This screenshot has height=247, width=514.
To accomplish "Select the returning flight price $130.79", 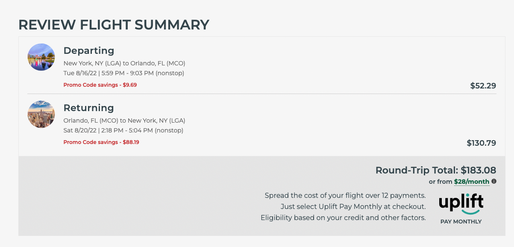I will click(x=481, y=143).
